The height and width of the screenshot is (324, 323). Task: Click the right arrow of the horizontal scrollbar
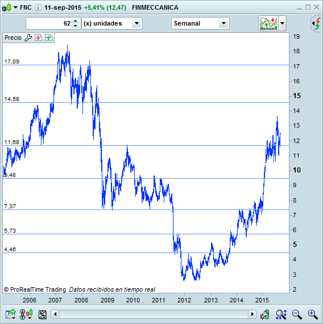pos(252,314)
